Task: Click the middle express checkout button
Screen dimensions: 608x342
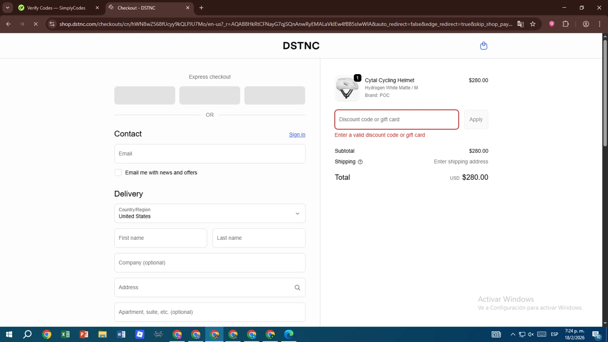Action: [x=210, y=95]
